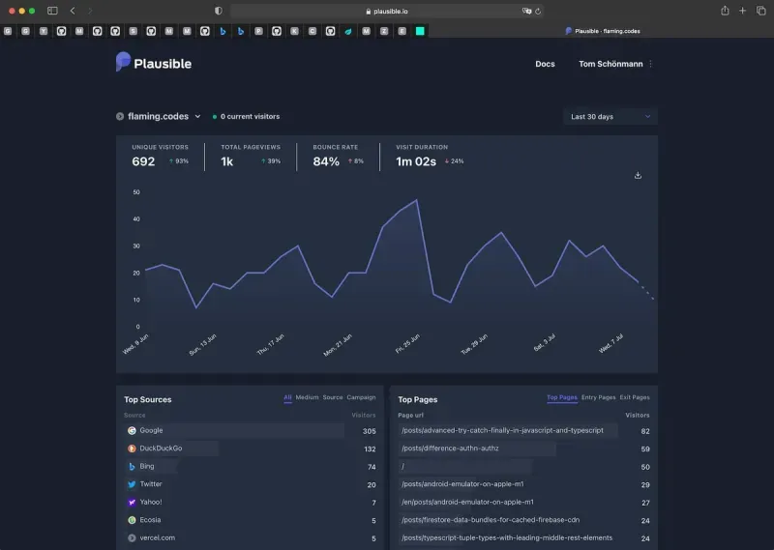Open the C favicon pinned tab
Image resolution: width=774 pixels, height=550 pixels.
point(313,31)
